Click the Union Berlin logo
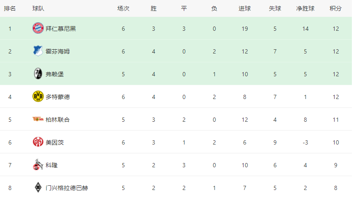 (x=38, y=119)
